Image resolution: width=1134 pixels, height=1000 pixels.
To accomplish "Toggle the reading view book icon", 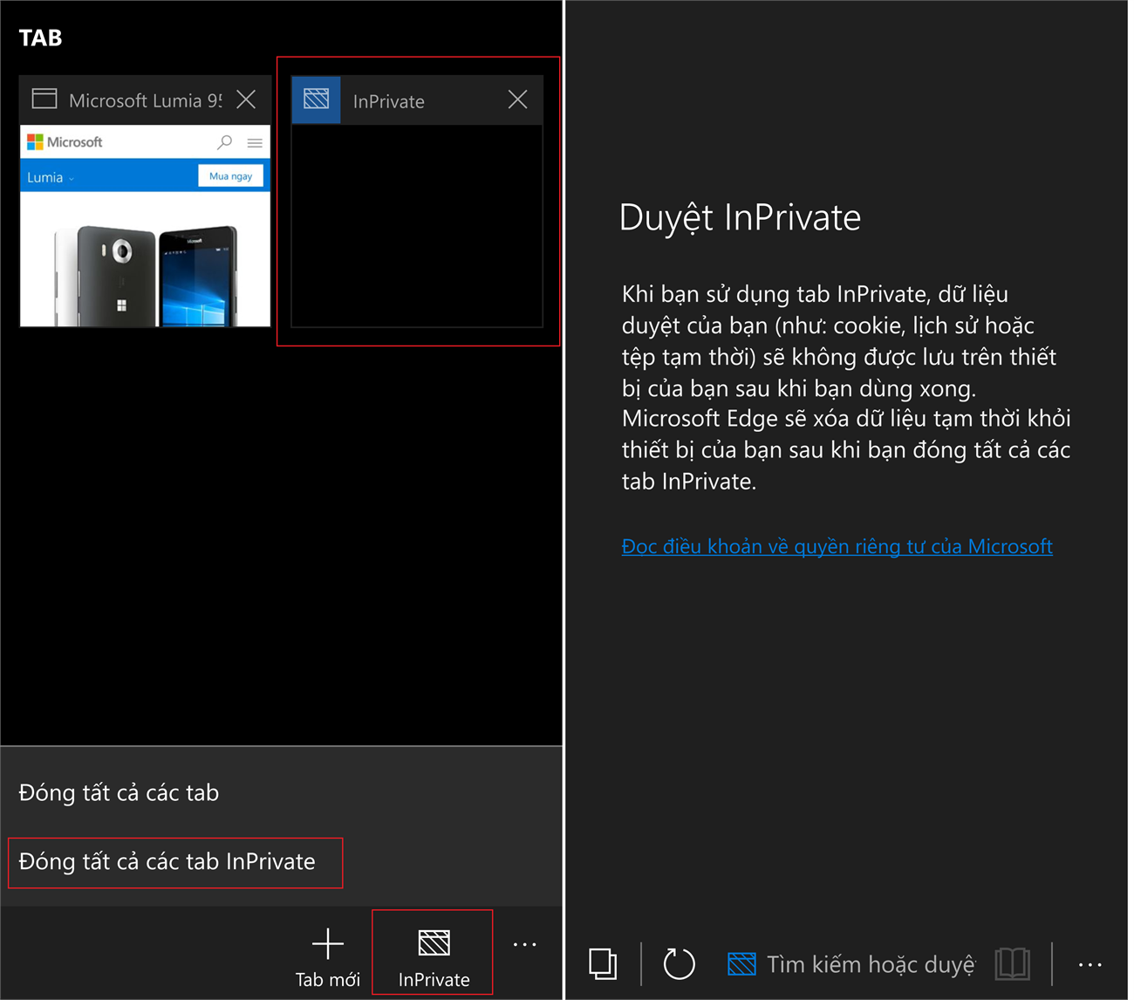I will 1012,964.
